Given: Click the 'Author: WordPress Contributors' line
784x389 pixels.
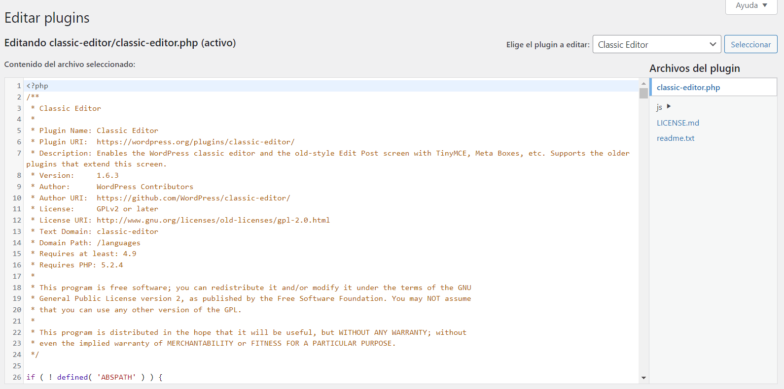Looking at the screenshot, I should (x=112, y=187).
